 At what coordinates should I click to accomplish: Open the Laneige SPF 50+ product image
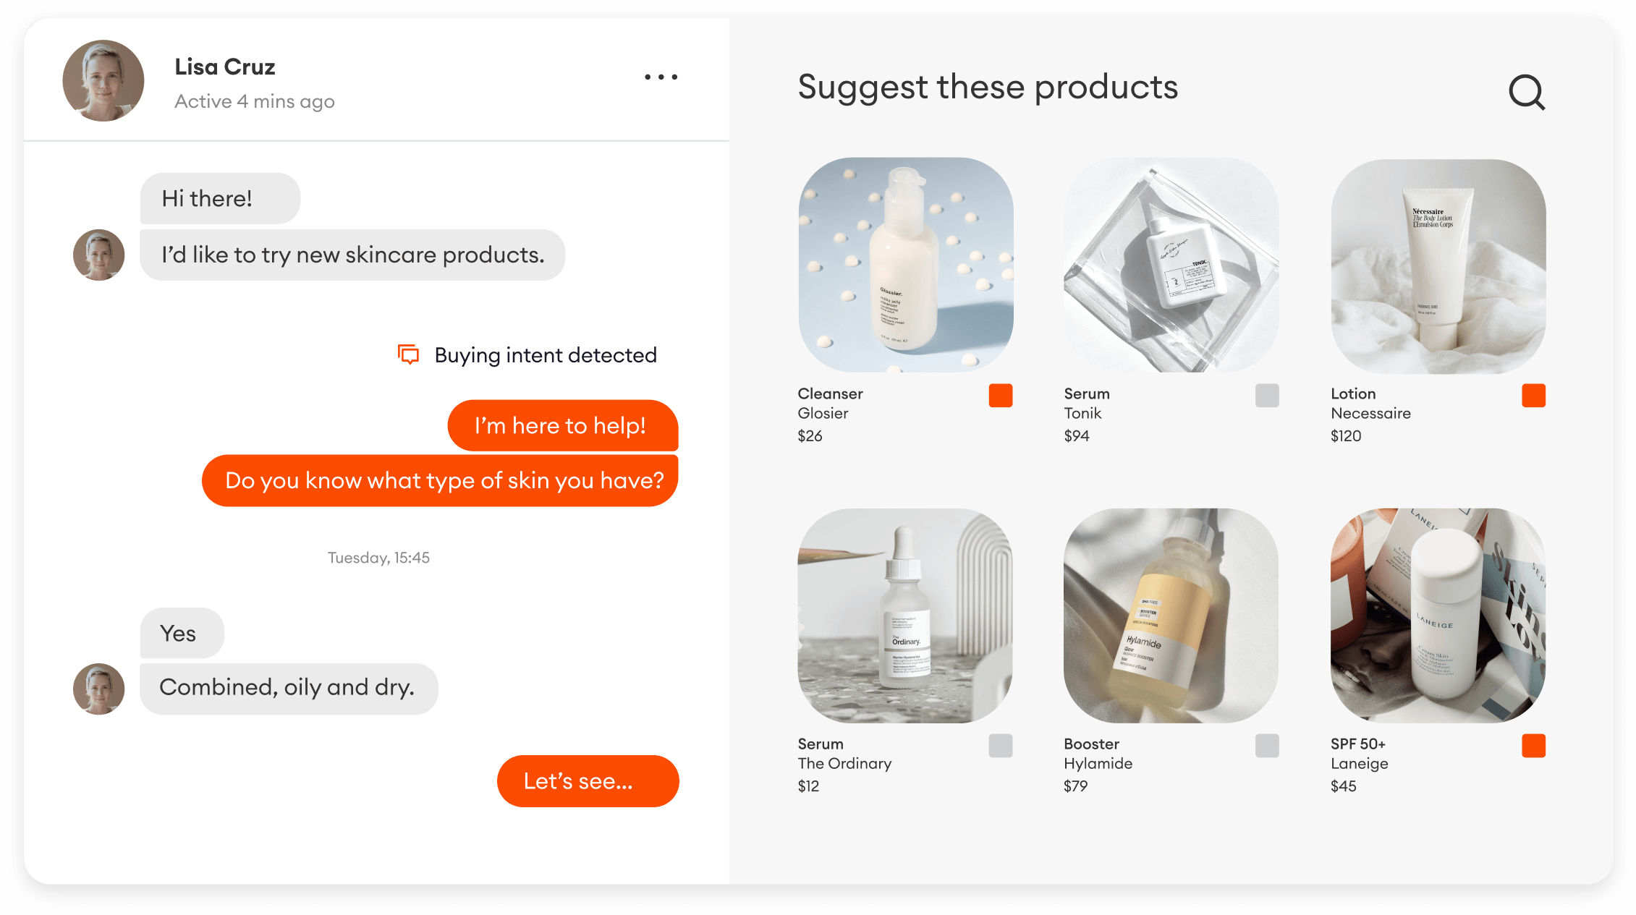click(1438, 616)
